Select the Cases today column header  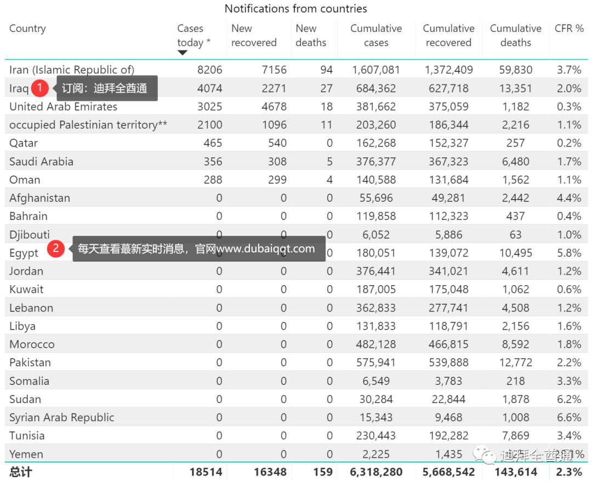pyautogui.click(x=193, y=36)
